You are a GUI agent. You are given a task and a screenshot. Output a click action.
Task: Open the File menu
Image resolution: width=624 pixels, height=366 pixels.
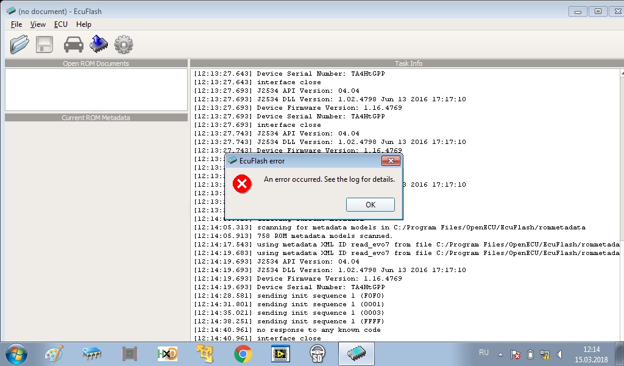click(16, 24)
